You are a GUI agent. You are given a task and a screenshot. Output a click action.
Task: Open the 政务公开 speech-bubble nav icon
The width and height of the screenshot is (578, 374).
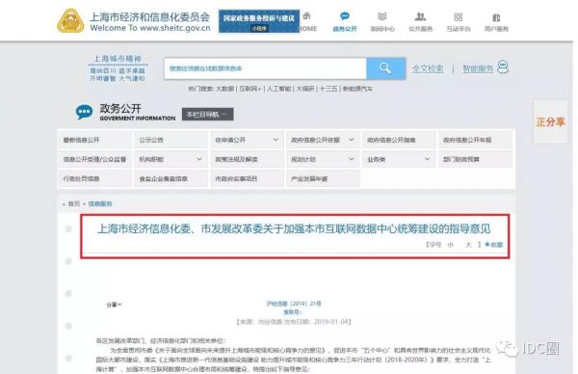(345, 16)
